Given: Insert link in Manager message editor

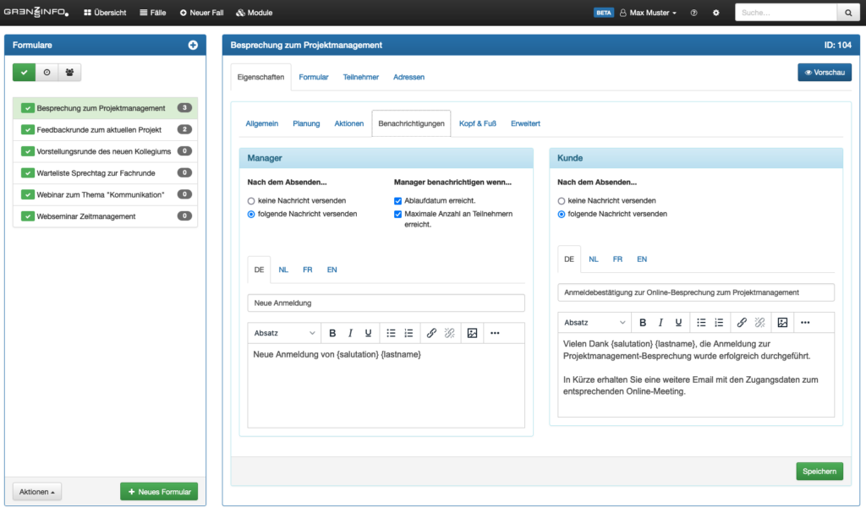Looking at the screenshot, I should click(x=431, y=333).
